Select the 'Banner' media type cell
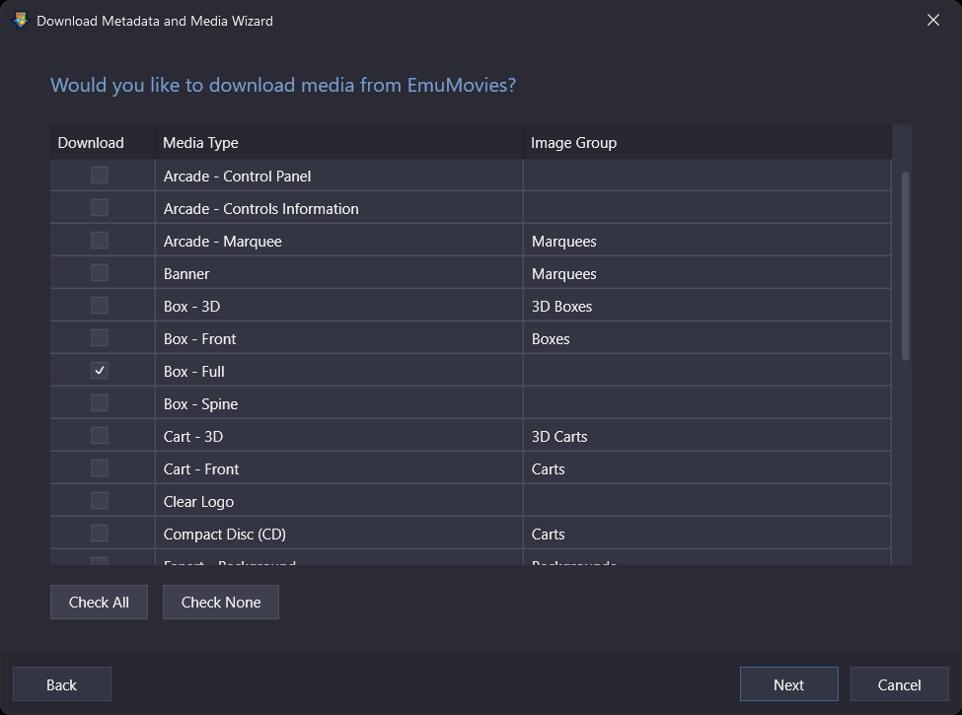962x715 pixels. (339, 273)
